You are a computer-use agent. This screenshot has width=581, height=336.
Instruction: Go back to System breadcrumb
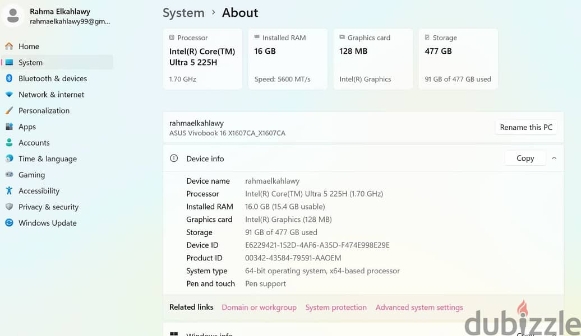(183, 13)
